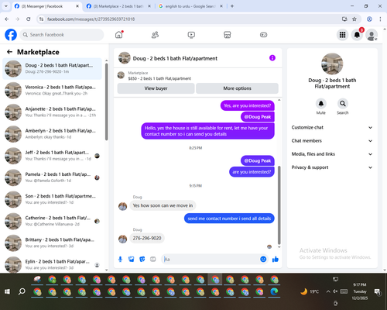Open the emoji picker in message box
Screen dimensions: 387x310
pos(263,259)
